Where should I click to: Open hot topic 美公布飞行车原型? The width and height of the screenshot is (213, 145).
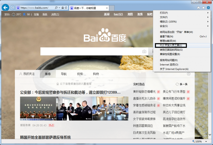(x=174, y=92)
